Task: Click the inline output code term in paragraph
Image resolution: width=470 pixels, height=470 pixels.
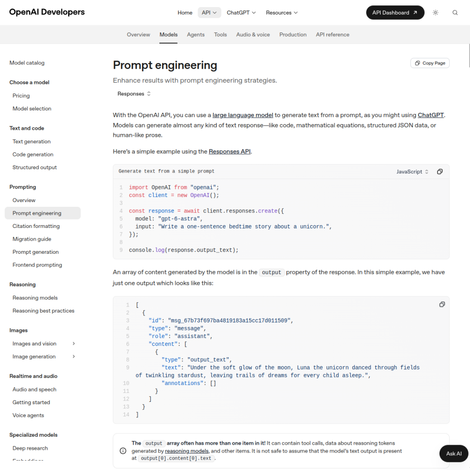Action: point(271,273)
